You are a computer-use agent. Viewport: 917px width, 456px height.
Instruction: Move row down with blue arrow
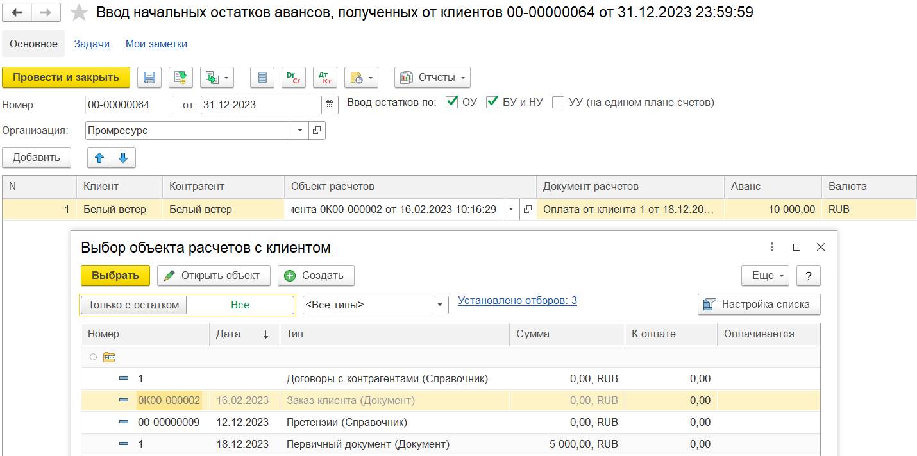pos(124,157)
